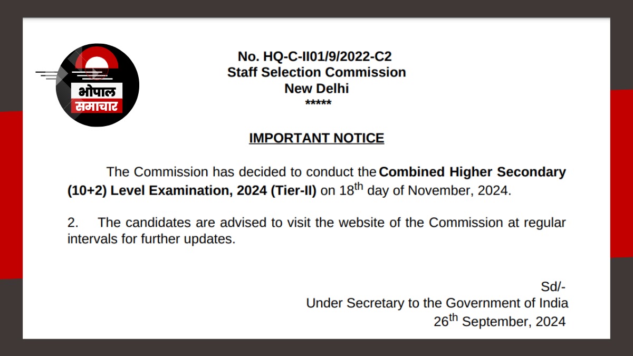The width and height of the screenshot is (633, 356).
Task: Click the red समाचार label in the logo
Action: (97, 106)
